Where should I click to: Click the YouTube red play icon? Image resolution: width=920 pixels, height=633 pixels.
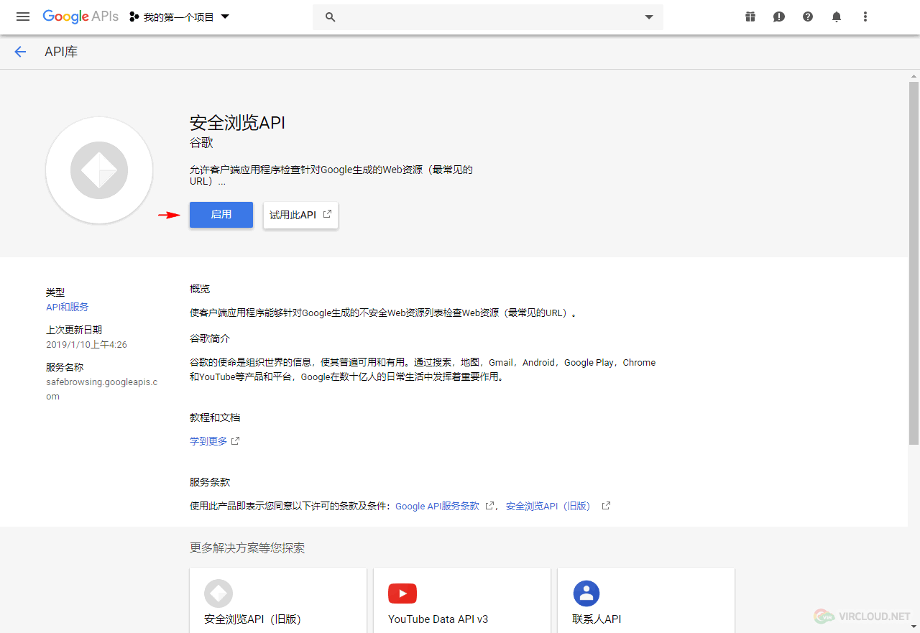click(402, 593)
